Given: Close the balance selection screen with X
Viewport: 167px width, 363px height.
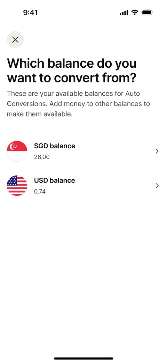Looking at the screenshot, I should pos(15,39).
